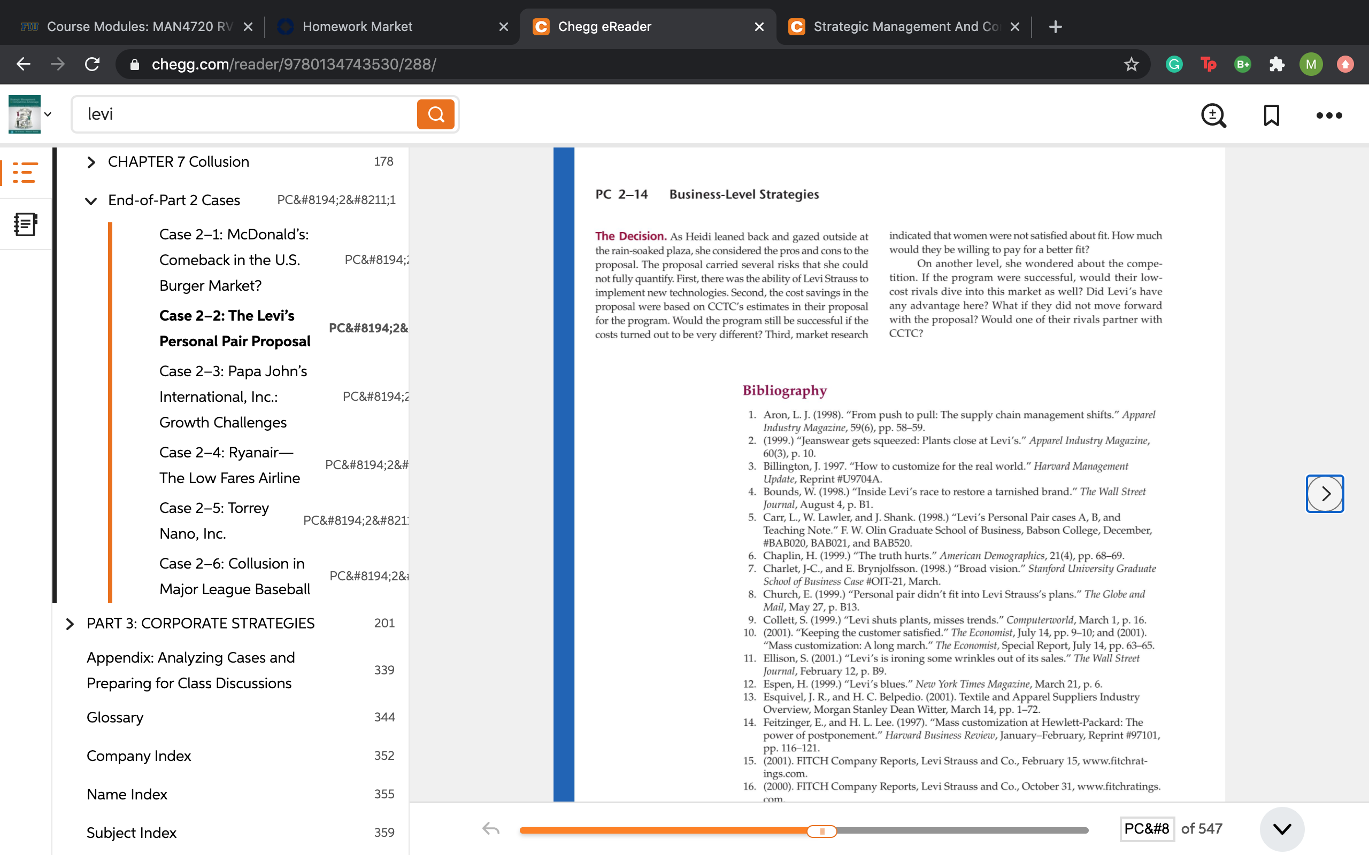The image size is (1369, 855).
Task: Click the browser address bar URL
Action: (x=294, y=65)
